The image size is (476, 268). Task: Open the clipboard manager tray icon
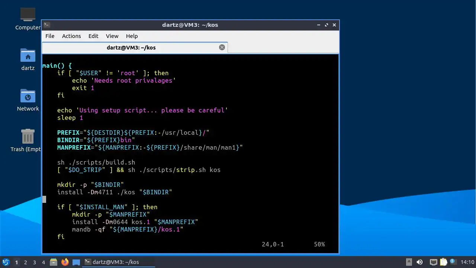[x=443, y=262]
